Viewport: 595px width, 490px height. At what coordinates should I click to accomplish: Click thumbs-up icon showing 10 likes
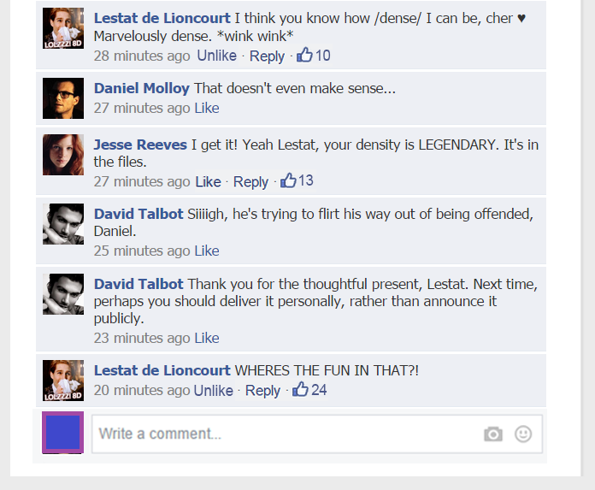coord(305,56)
